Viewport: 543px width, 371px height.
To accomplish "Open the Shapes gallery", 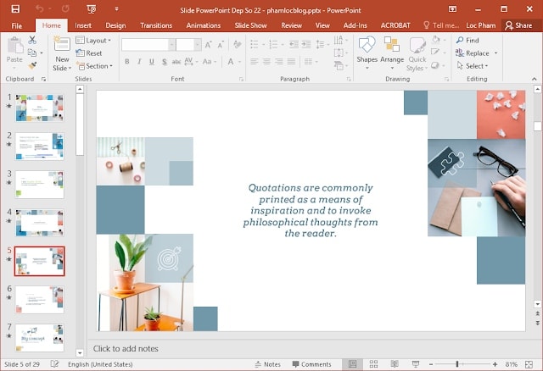I will tap(367, 53).
